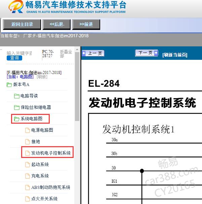Click the IG2 line label
202x204 pixels.
coord(115,195)
